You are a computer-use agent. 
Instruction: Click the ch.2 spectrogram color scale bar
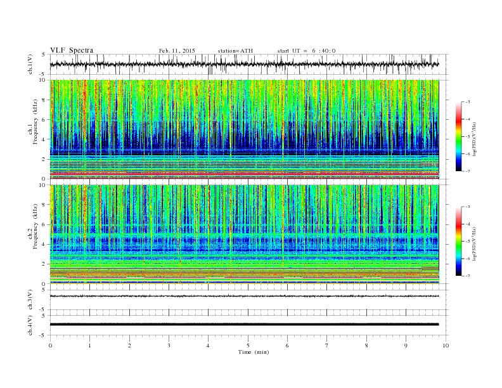click(x=458, y=241)
